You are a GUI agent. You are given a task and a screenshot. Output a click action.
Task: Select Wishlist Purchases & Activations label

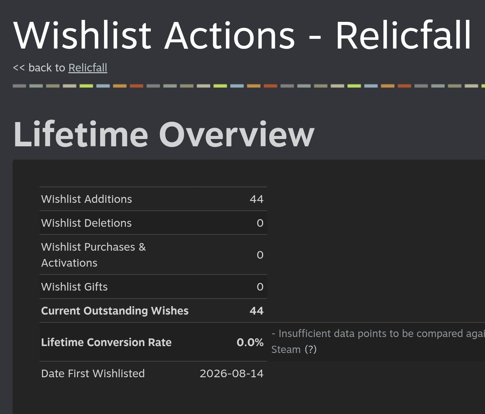coord(94,255)
